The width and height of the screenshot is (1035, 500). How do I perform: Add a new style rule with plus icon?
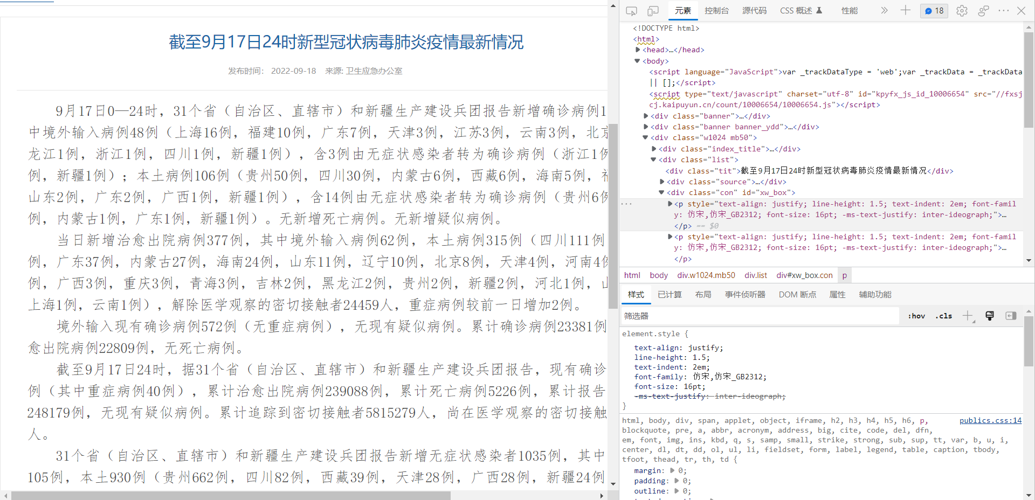968,316
